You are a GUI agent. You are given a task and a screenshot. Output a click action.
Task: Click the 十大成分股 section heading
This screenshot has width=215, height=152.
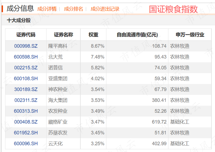coord(19,20)
